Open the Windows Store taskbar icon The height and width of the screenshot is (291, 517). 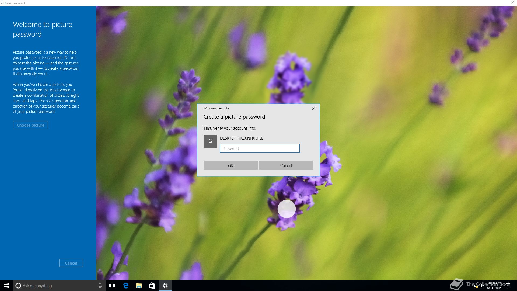pyautogui.click(x=152, y=286)
